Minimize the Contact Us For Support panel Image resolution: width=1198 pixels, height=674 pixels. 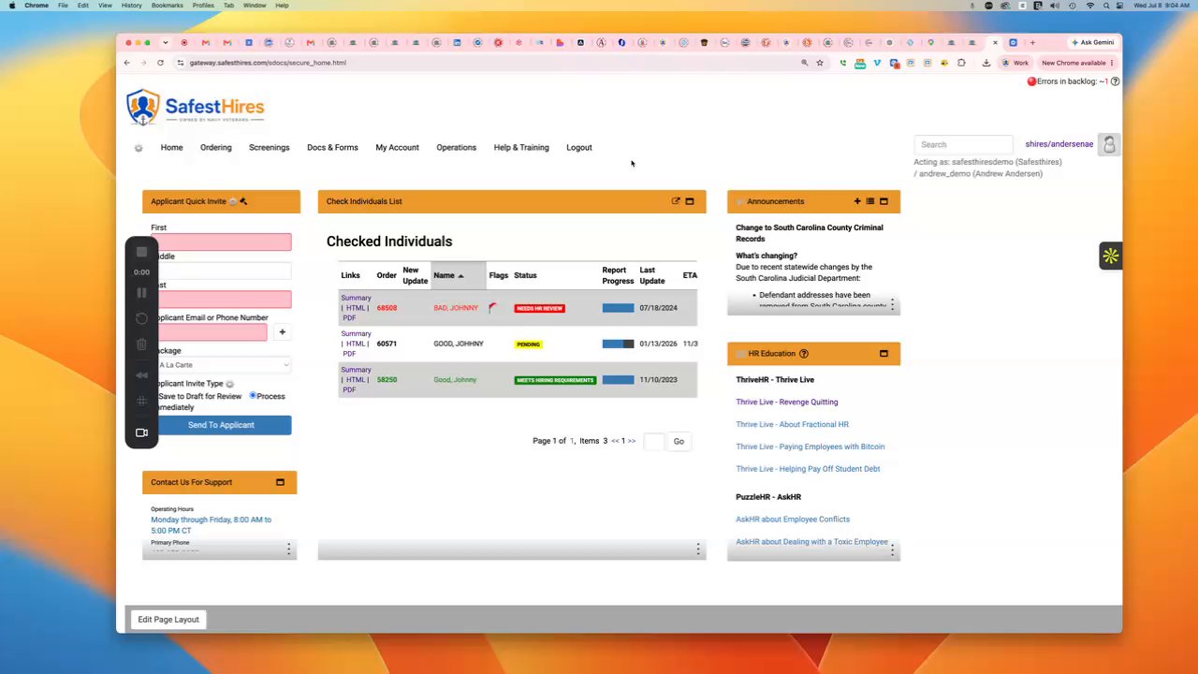280,482
